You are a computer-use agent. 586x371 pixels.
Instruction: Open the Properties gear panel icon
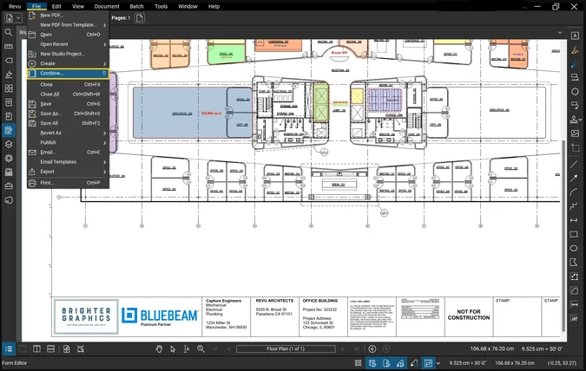[9, 159]
